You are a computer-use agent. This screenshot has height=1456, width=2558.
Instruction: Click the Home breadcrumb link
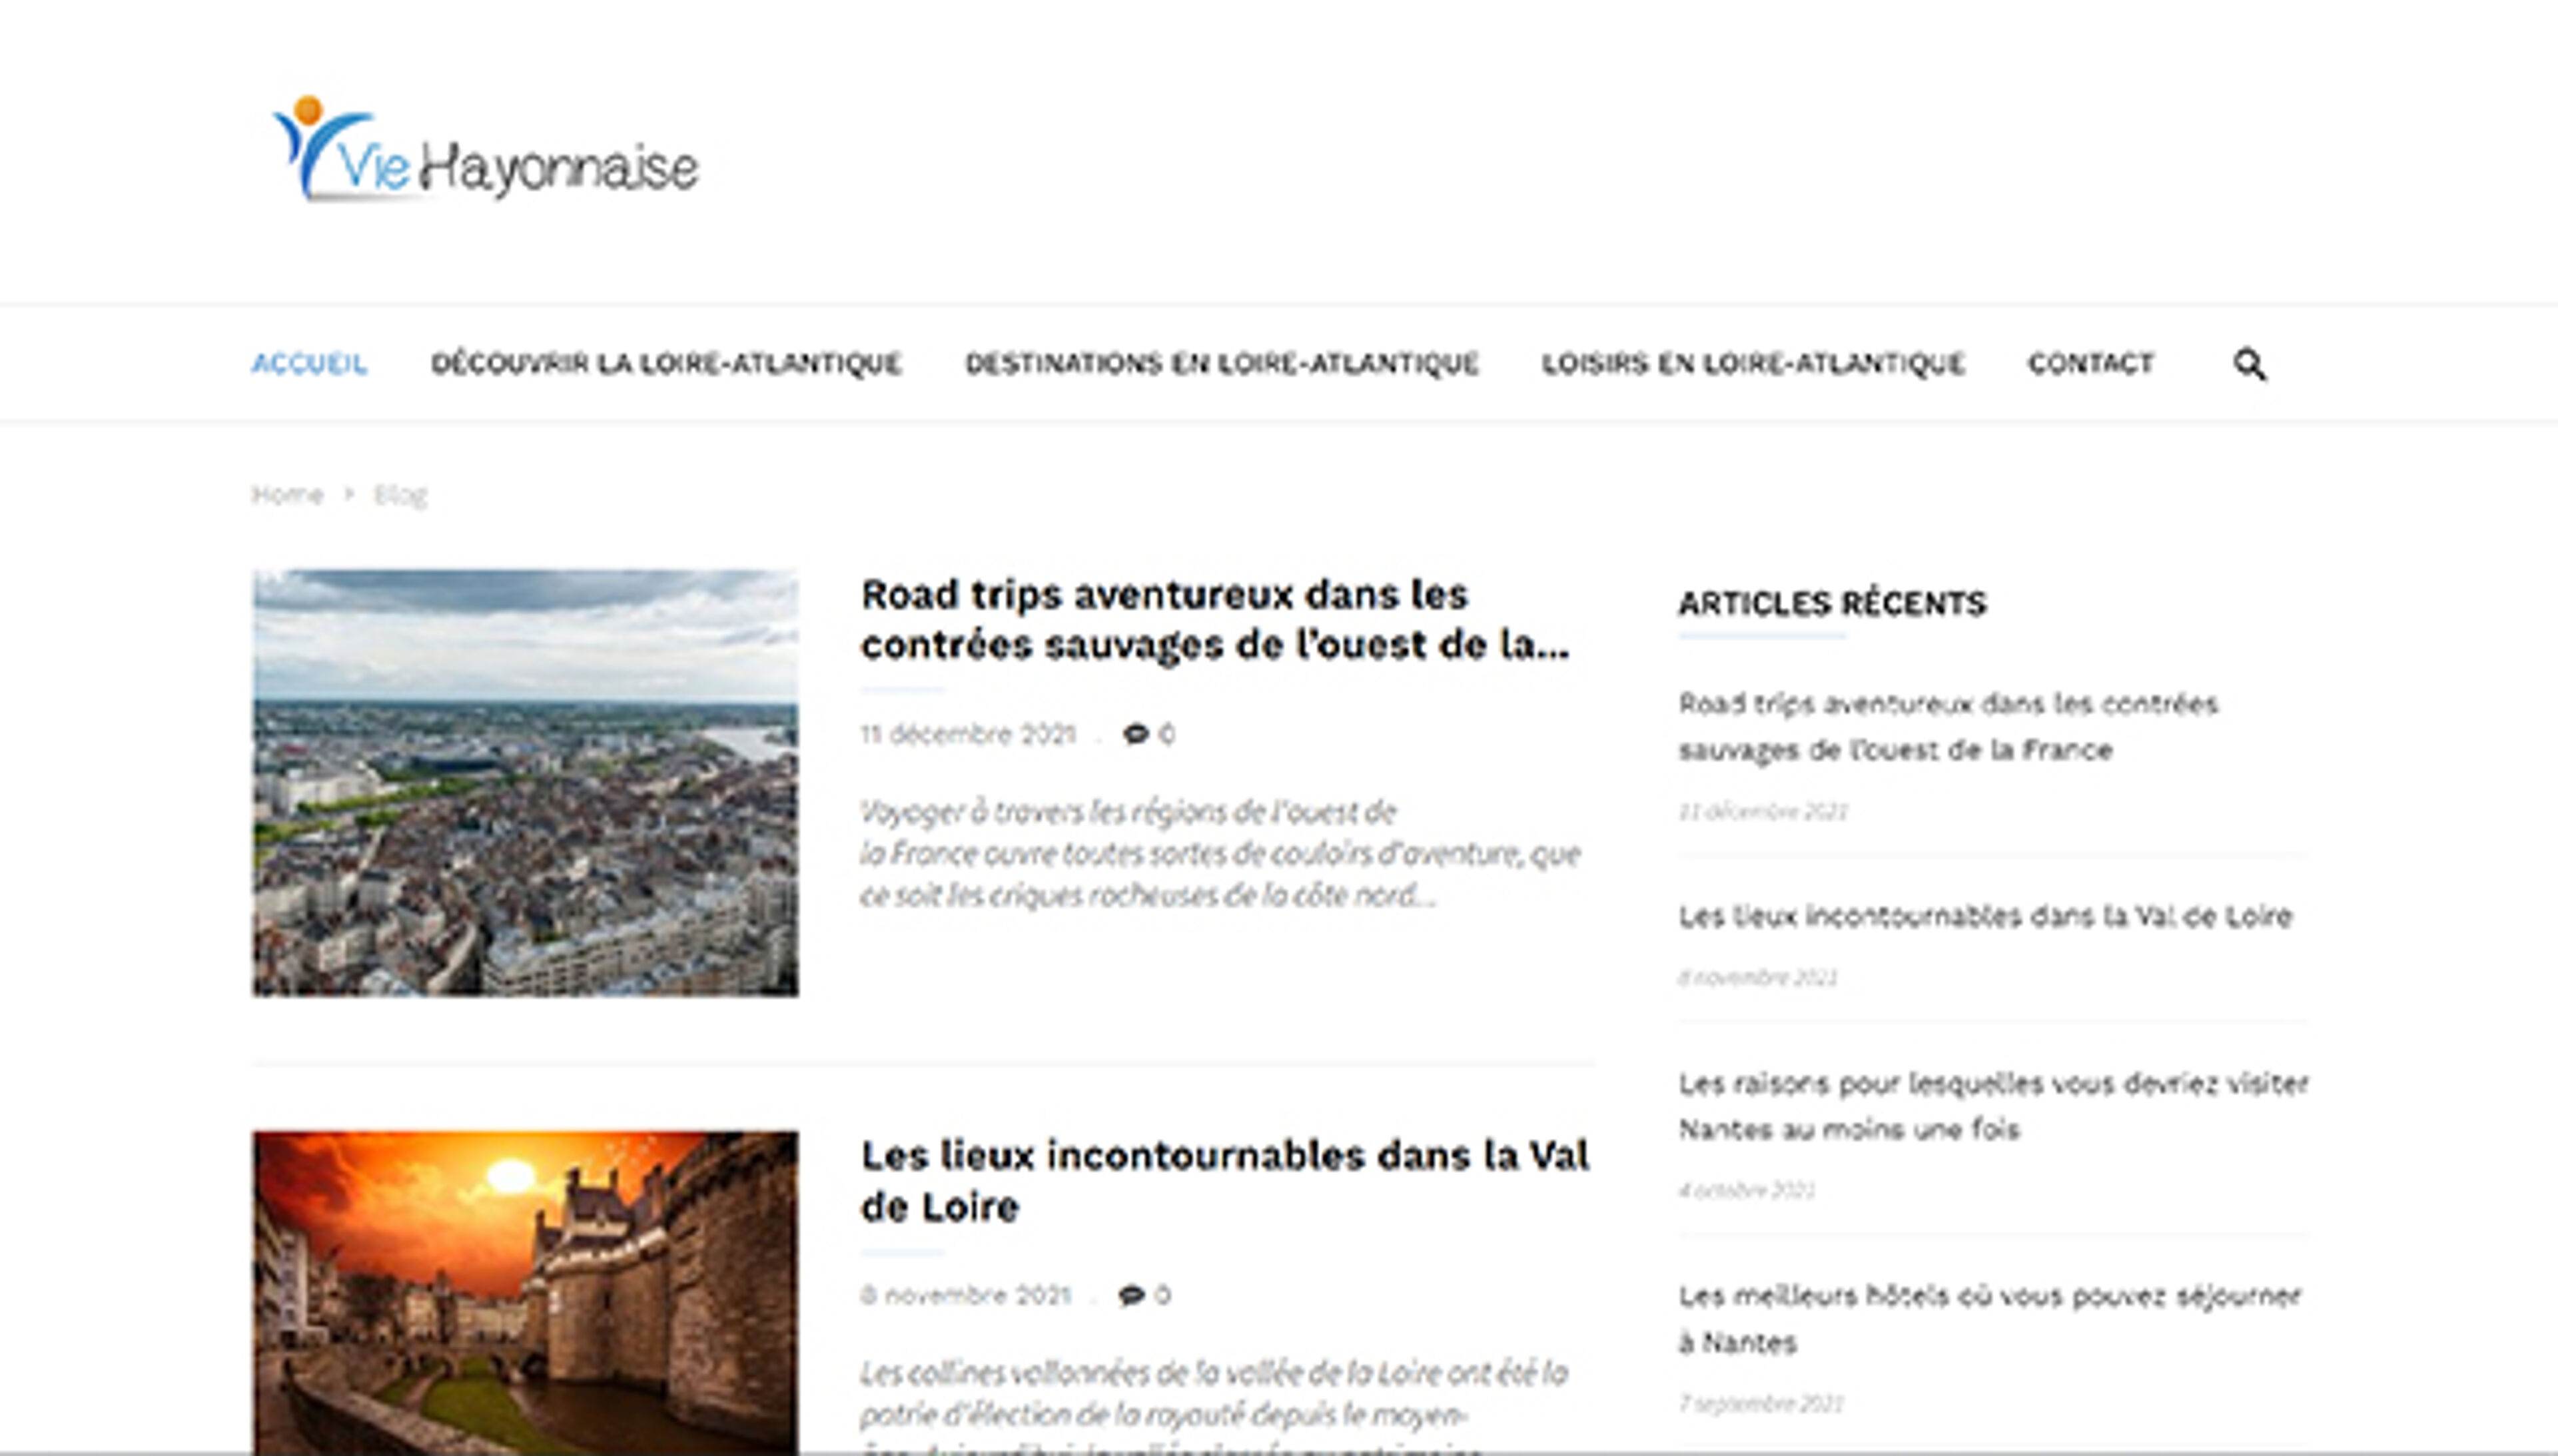(287, 495)
